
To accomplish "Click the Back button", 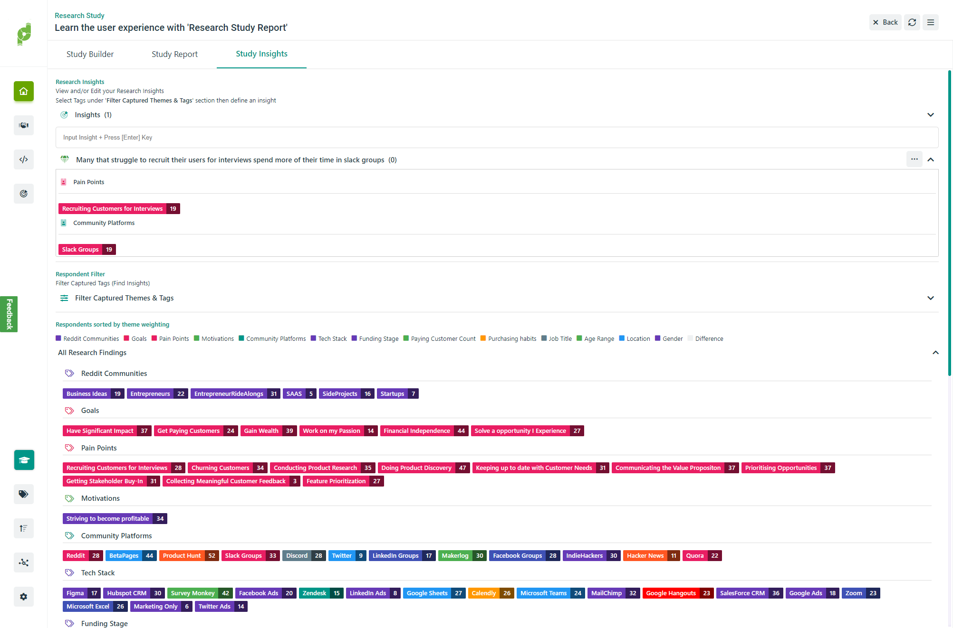I will point(885,22).
